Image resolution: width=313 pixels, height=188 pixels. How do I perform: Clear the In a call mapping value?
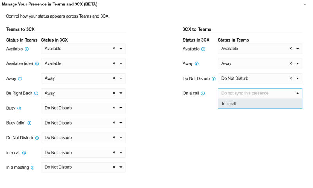coord(114,152)
